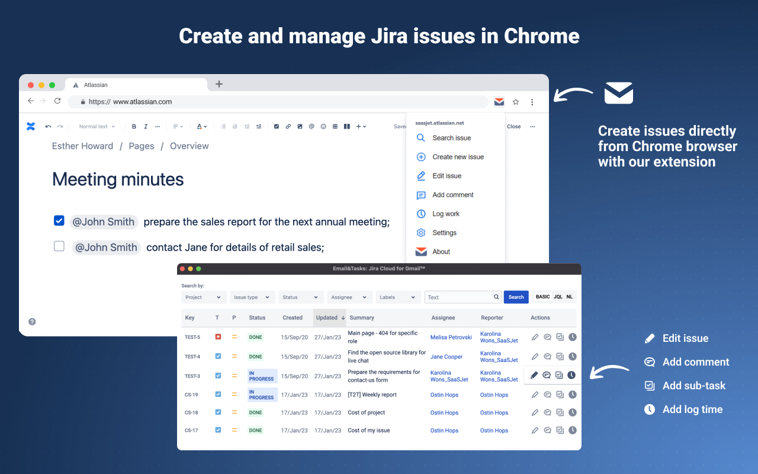Open a new Chrome tab

pyautogui.click(x=219, y=84)
